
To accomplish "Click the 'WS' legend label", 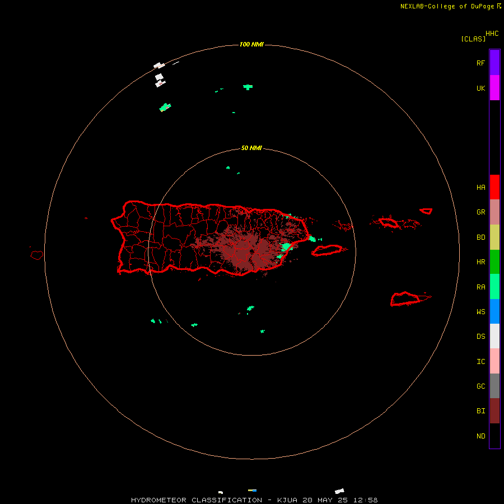I will (480, 311).
